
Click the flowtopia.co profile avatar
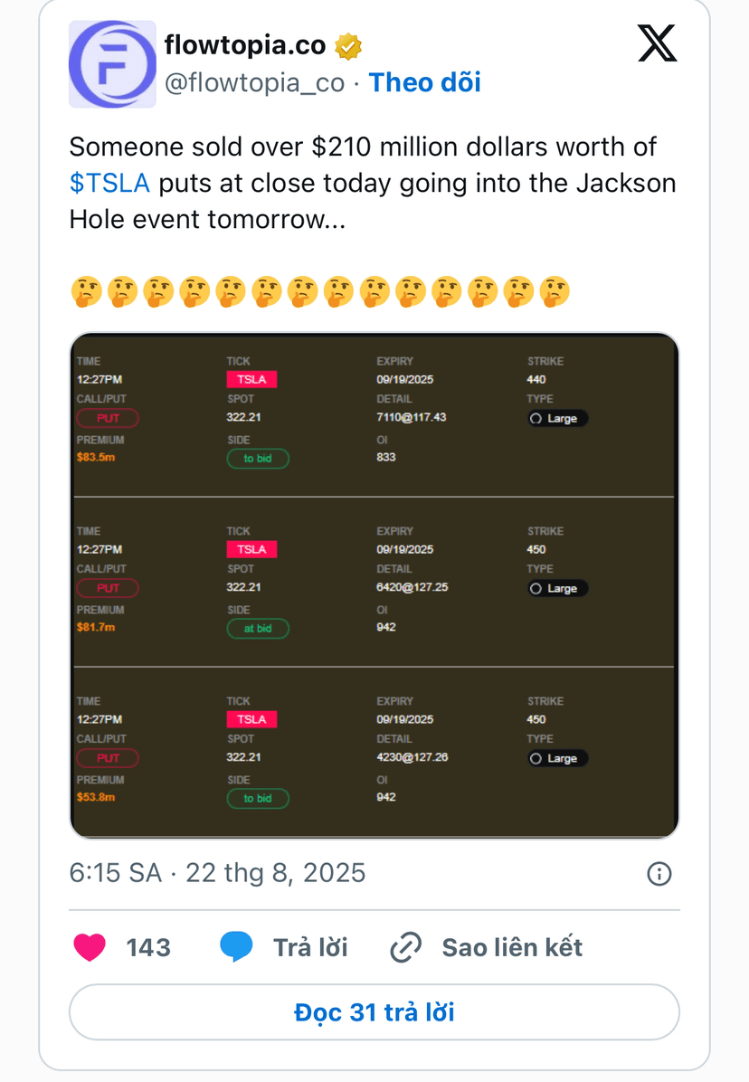(112, 64)
